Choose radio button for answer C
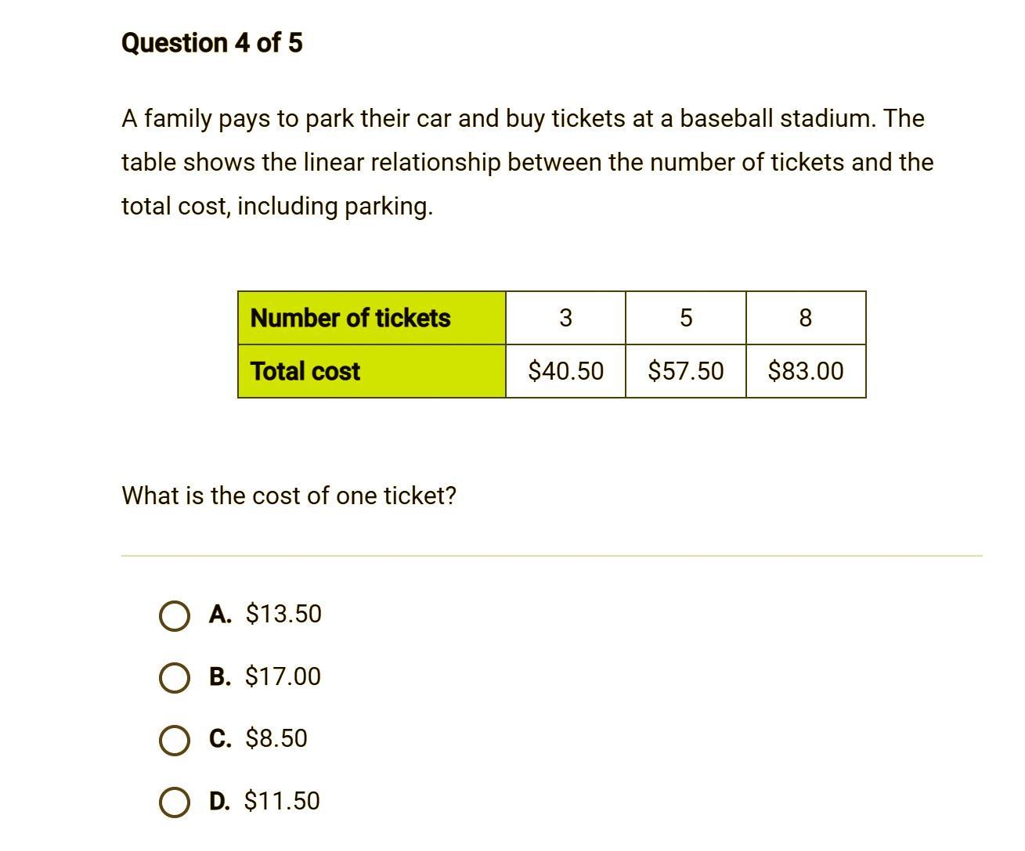The width and height of the screenshot is (1025, 851). (x=174, y=740)
